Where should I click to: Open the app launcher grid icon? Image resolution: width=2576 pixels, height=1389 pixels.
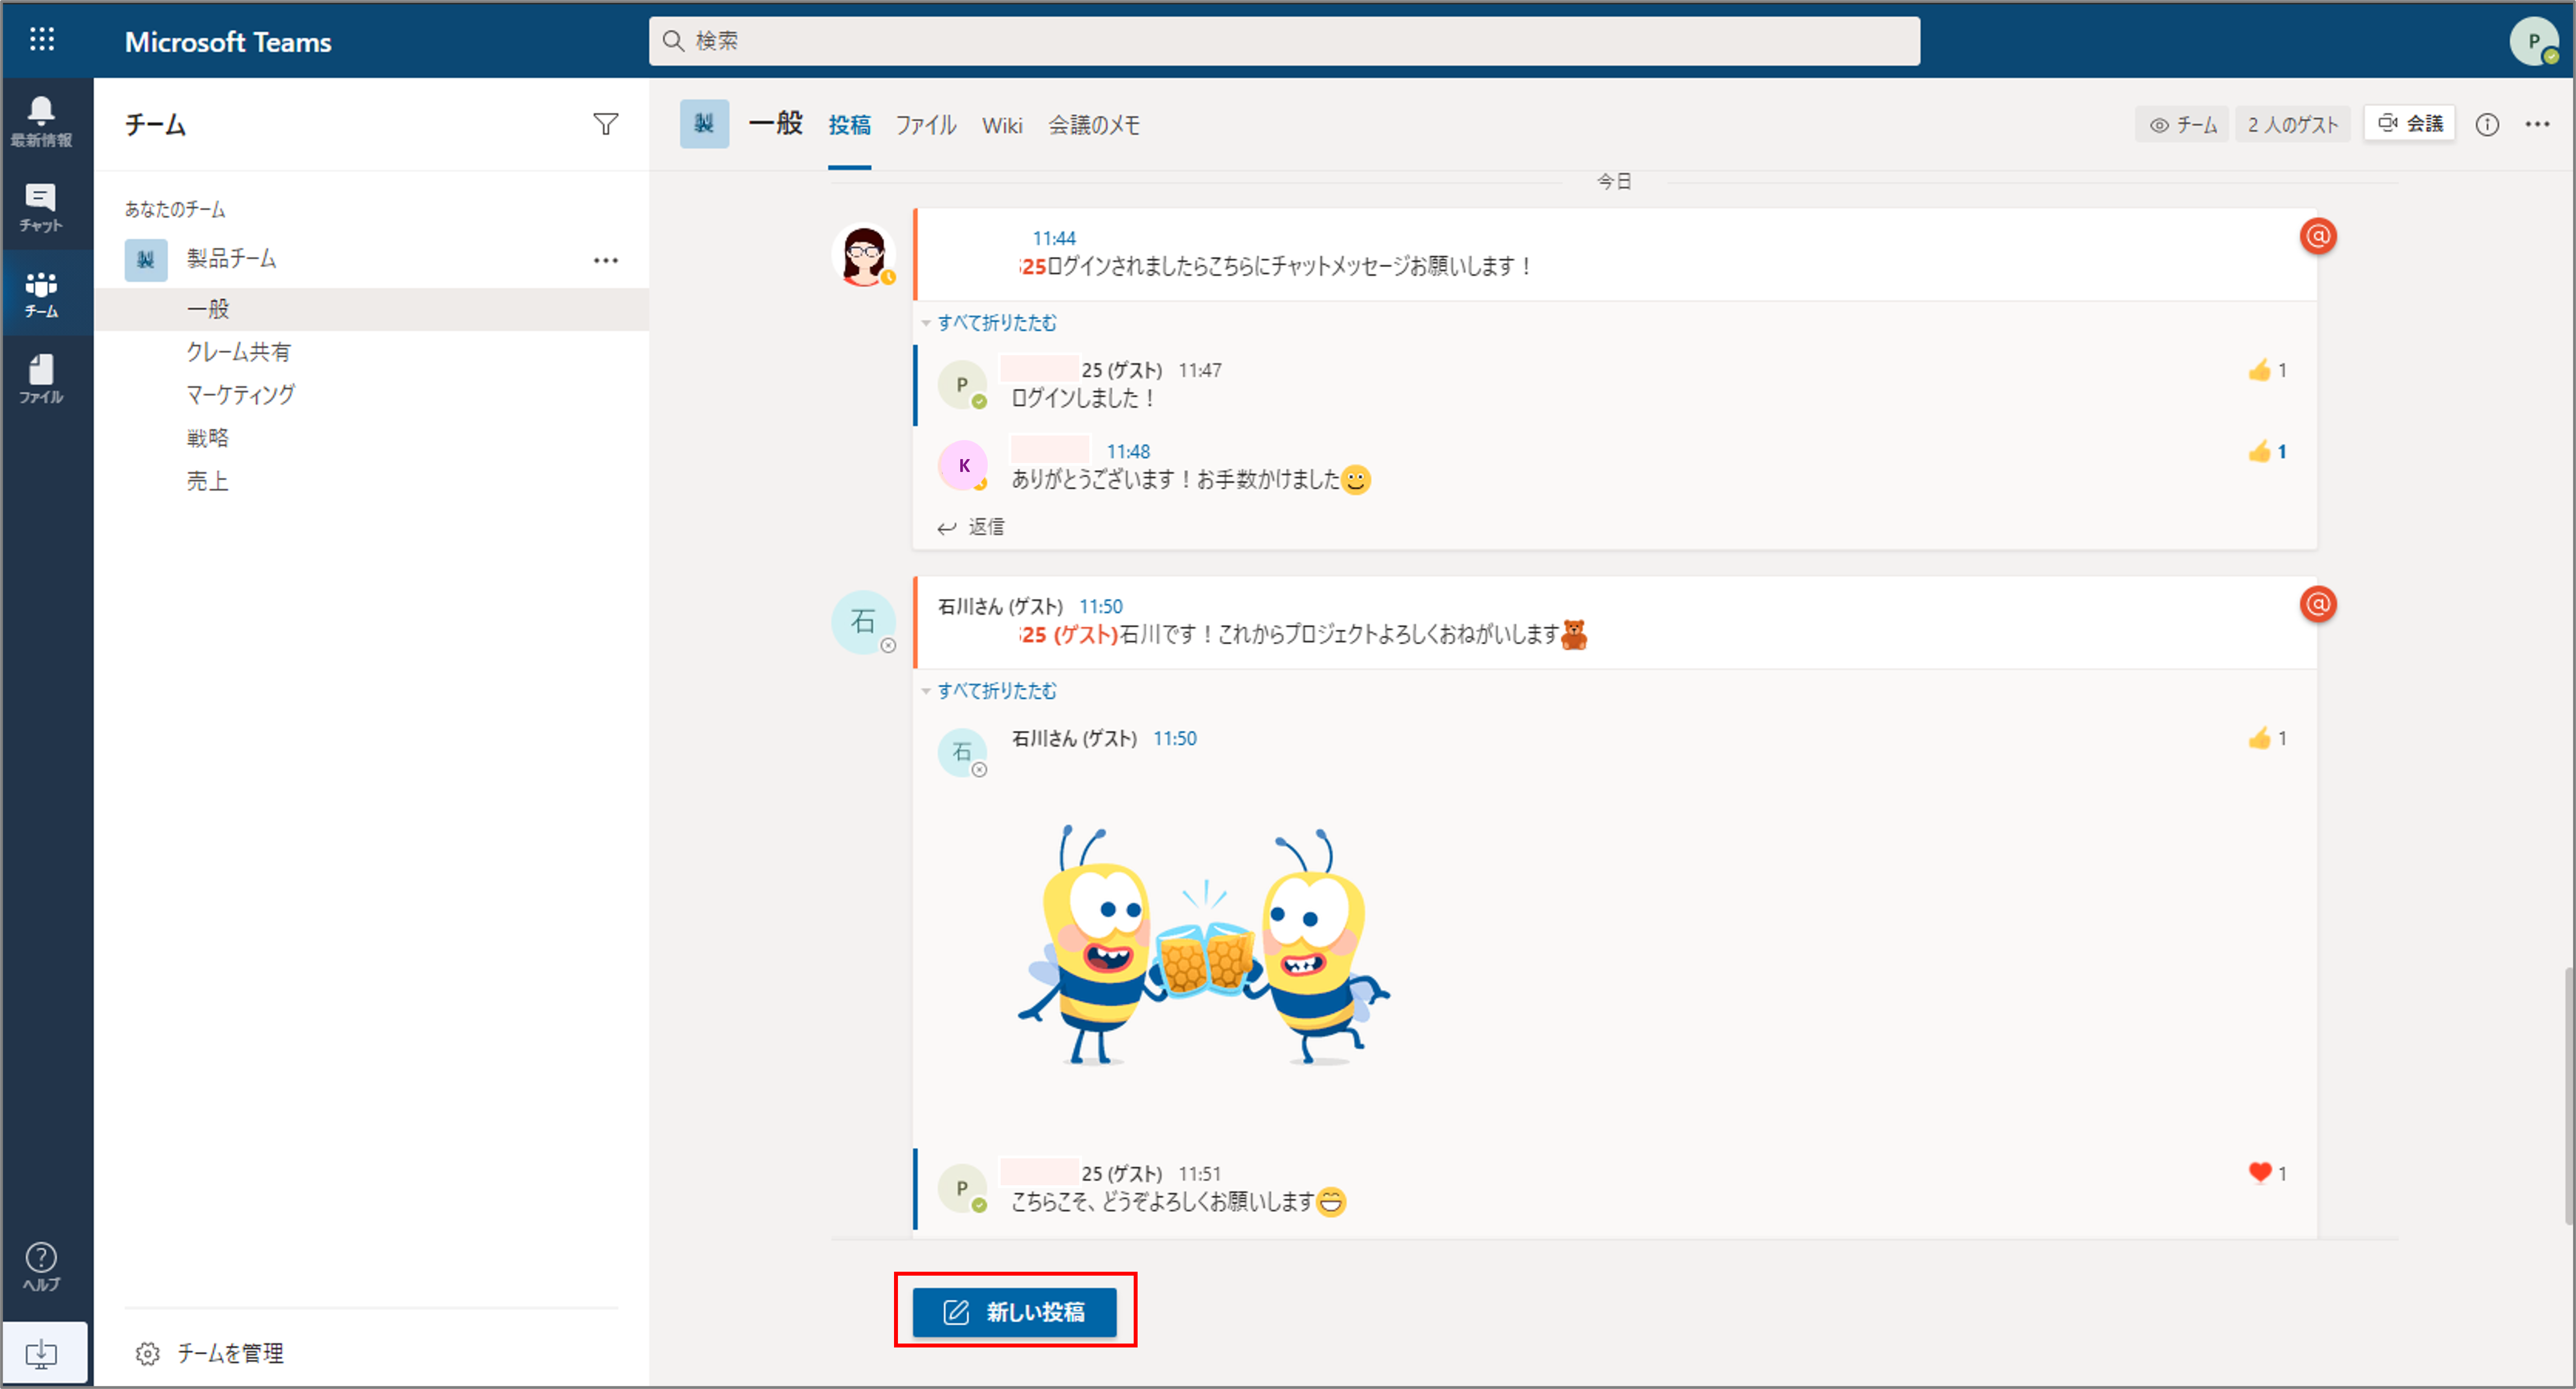pos(41,39)
